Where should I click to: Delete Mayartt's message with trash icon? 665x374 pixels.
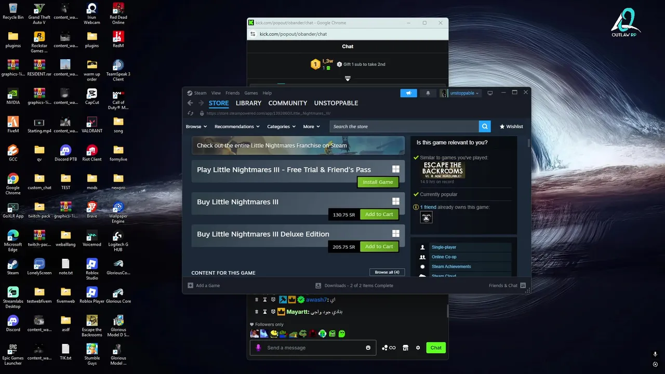pyautogui.click(x=257, y=312)
